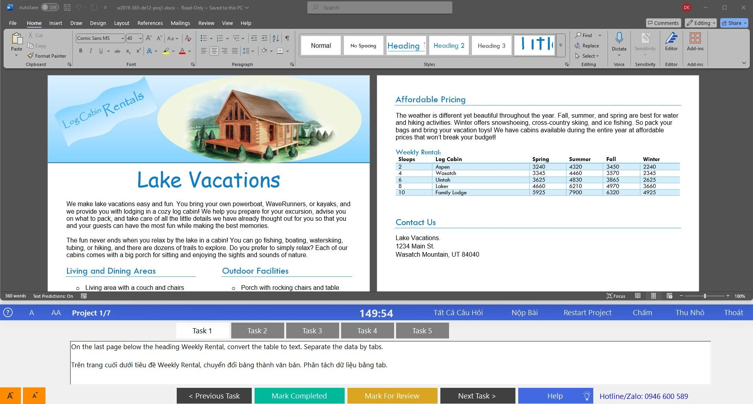Open the font name combo box

100,38
